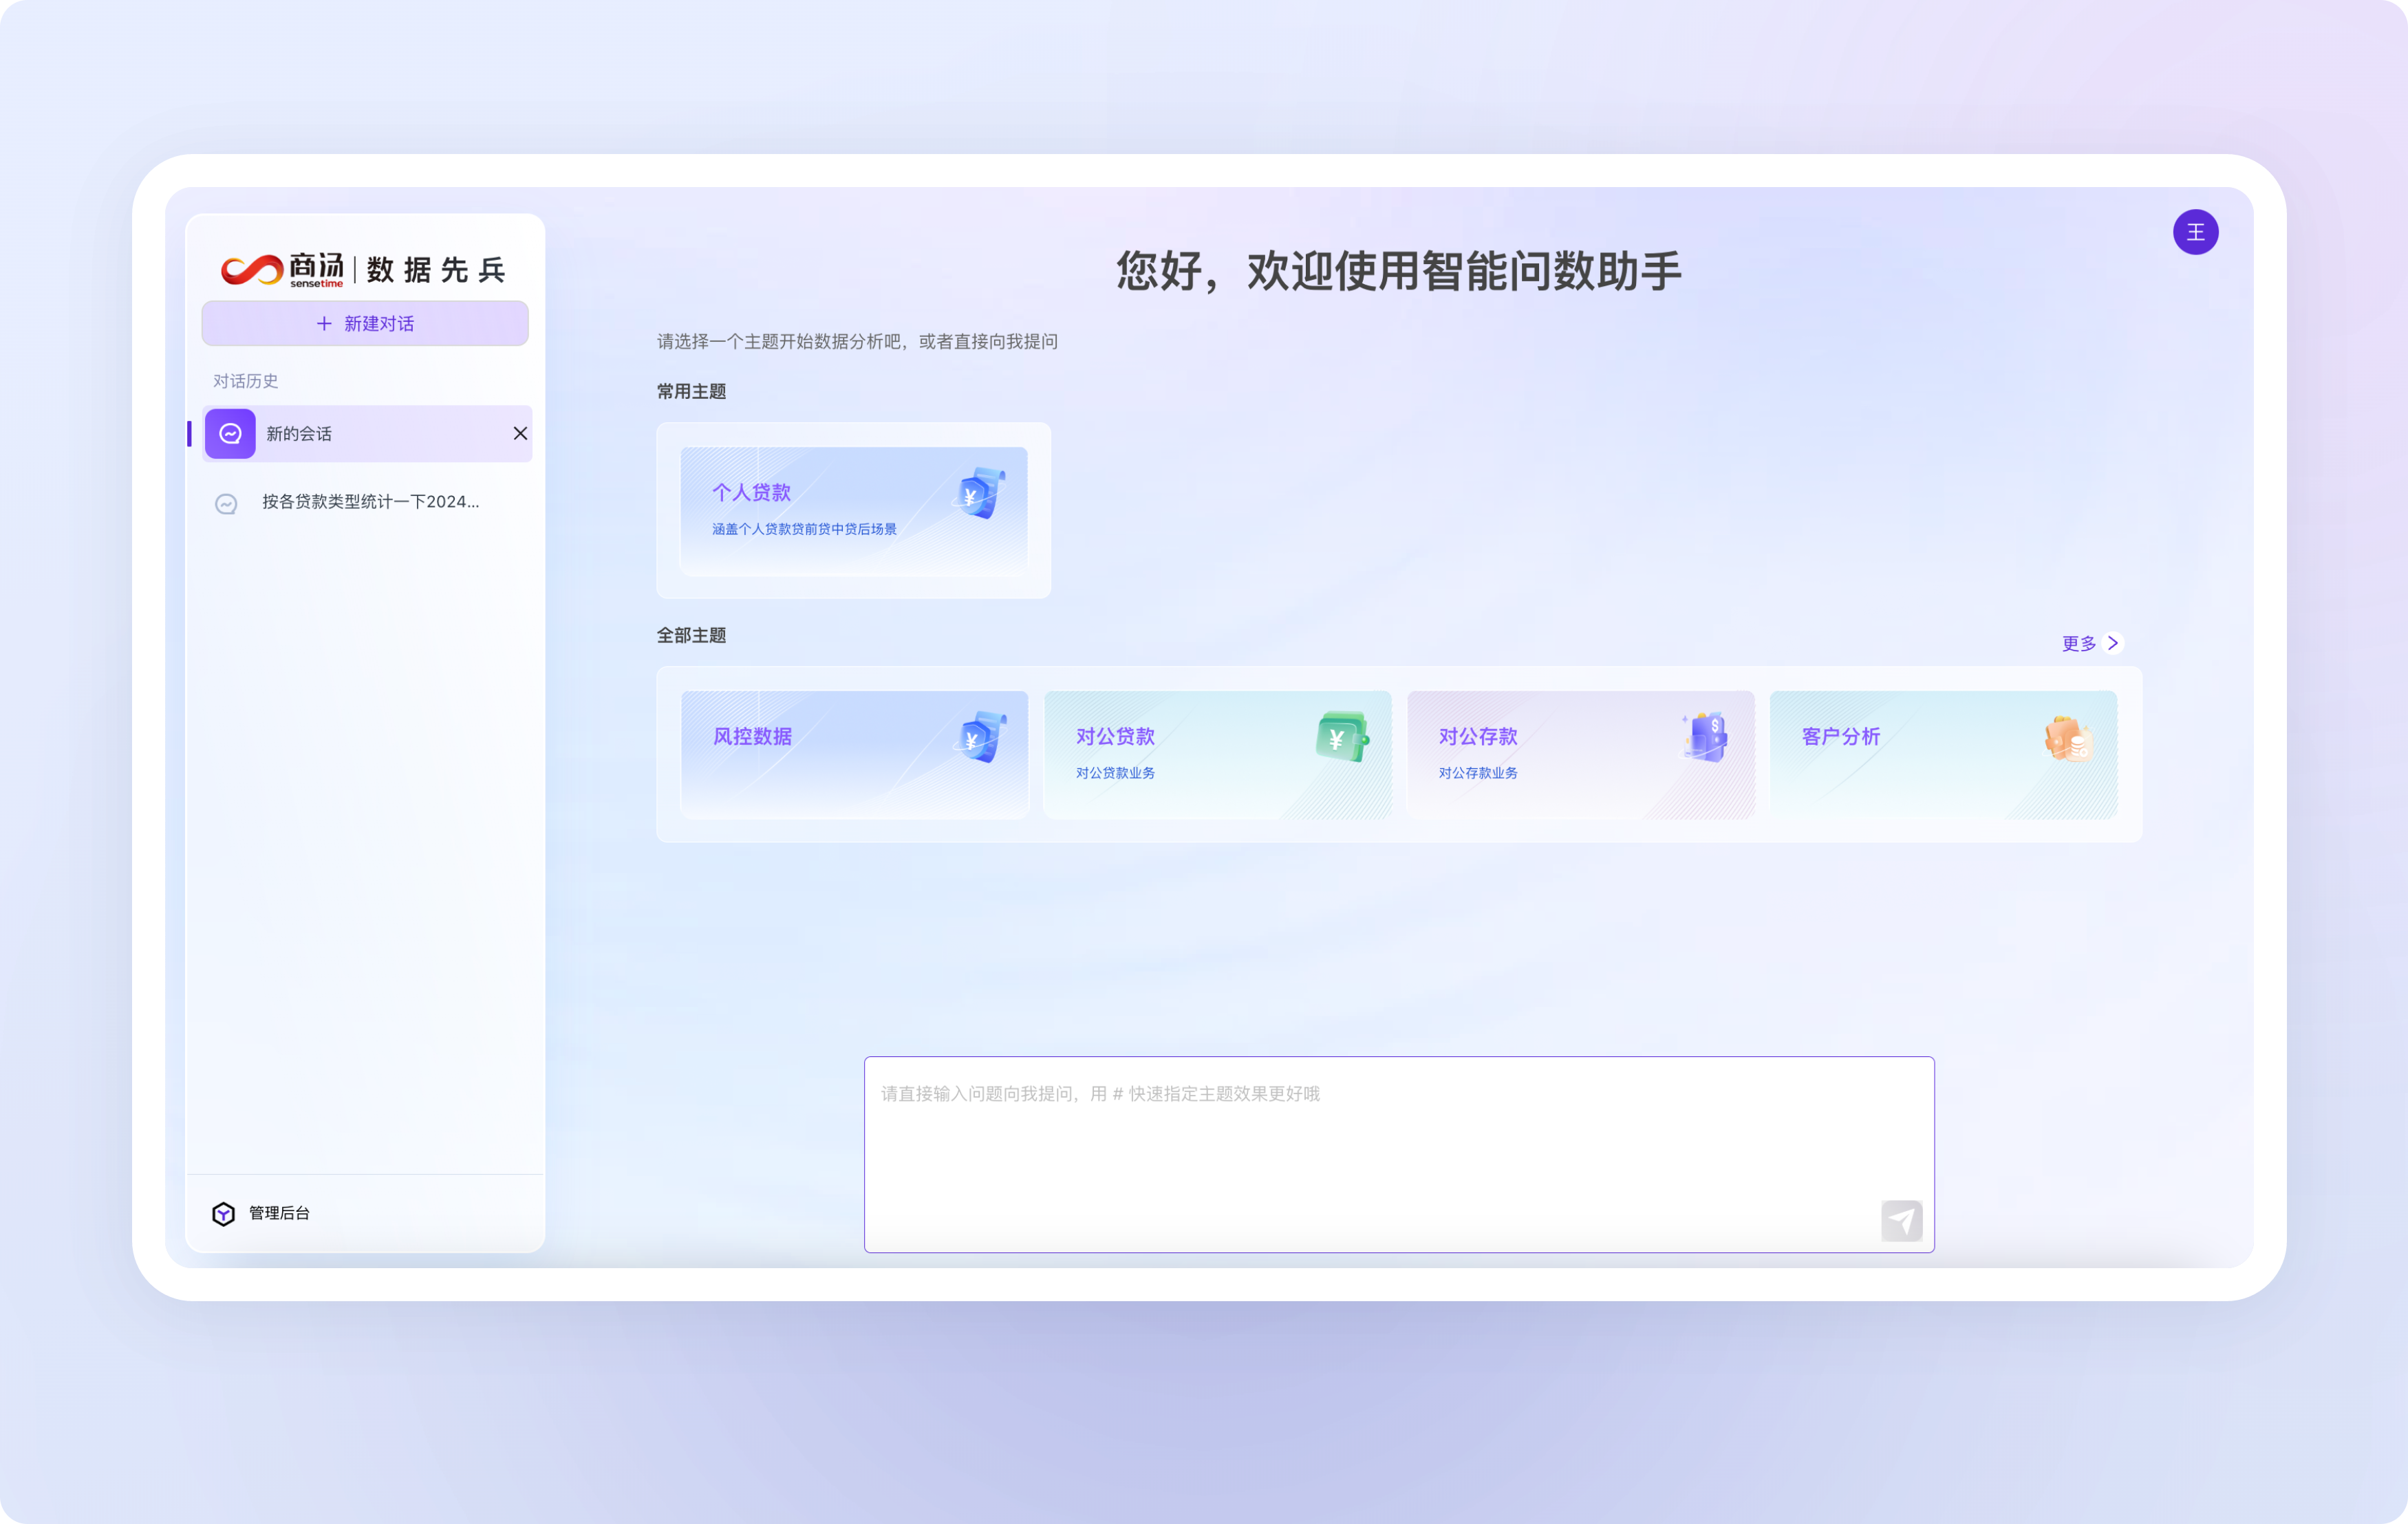Open the 按各贷款类型统计一下2024... conversation
The image size is (2408, 1524).
(368, 503)
